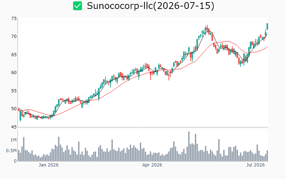Click the Apr 2026 x-axis label
Screen dimensions: 286x179
click(152, 165)
